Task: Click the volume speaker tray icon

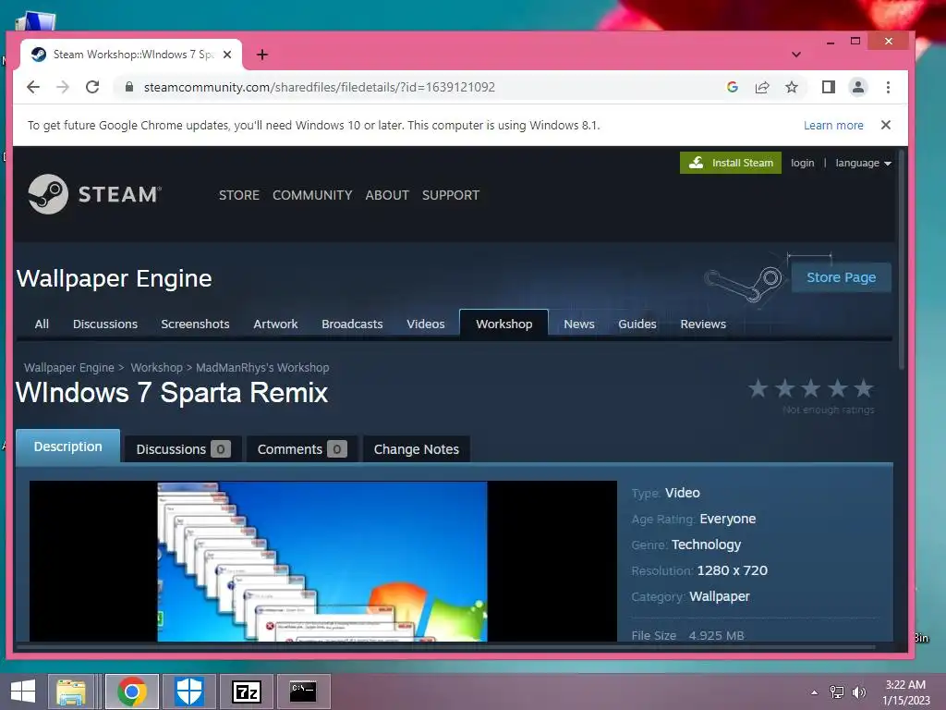Action: (858, 692)
